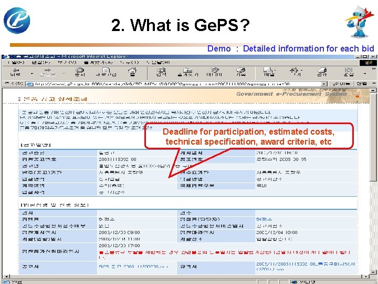Open the Favorites pane toolbar icon

(x=188, y=72)
